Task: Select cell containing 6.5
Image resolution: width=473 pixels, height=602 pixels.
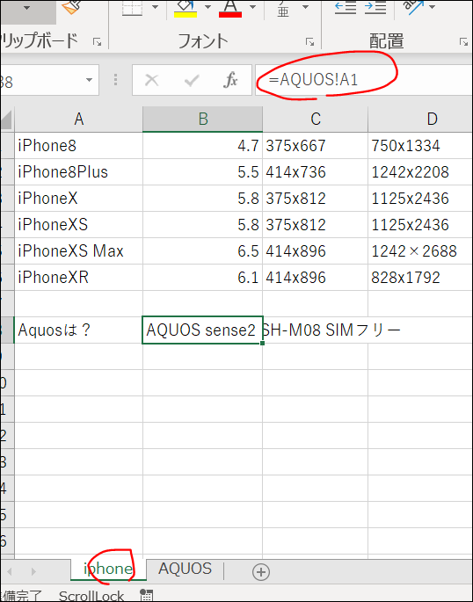Action: coord(203,251)
